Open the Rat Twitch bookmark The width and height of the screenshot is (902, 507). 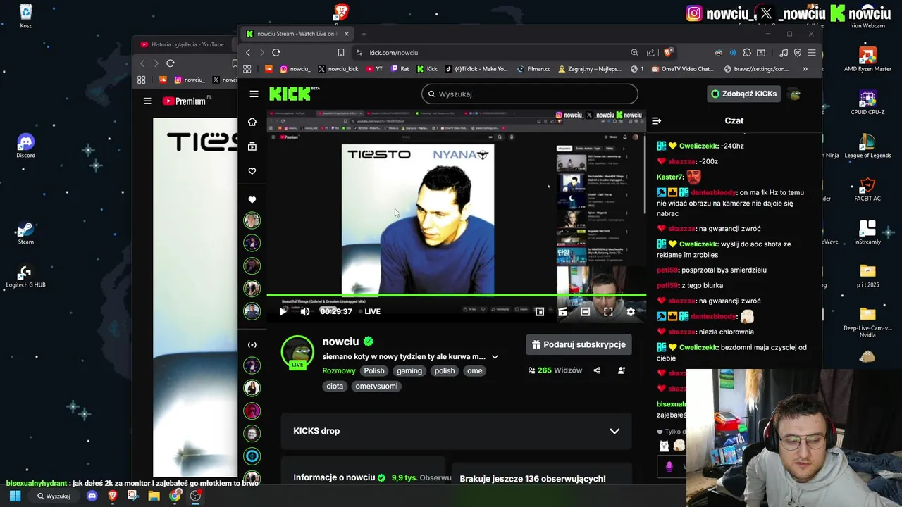tap(400, 69)
